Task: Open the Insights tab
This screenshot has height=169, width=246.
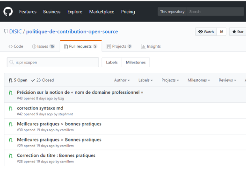Action: coord(151,46)
